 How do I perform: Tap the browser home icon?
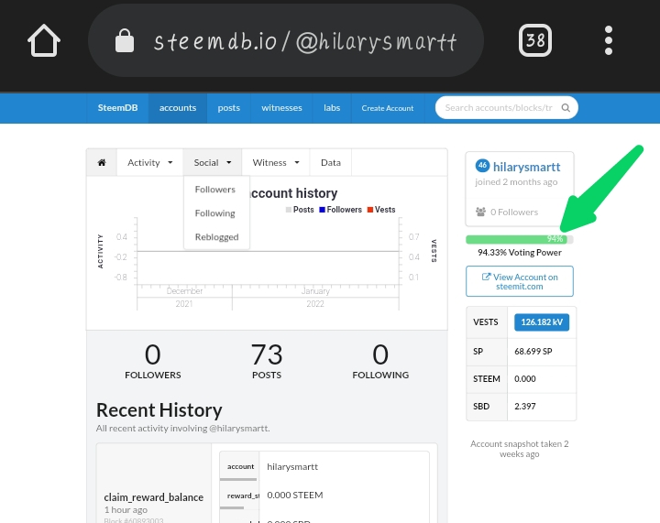coord(44,40)
